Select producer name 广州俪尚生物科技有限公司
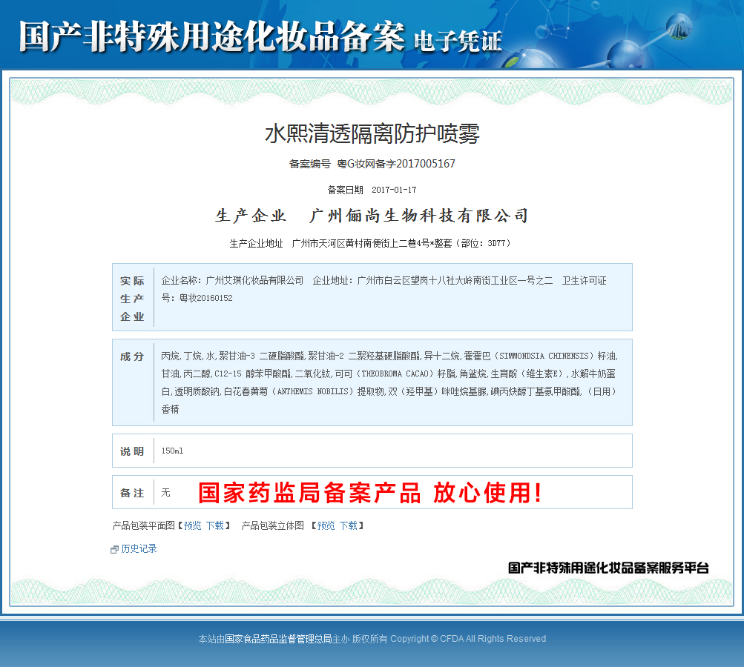 [418, 216]
